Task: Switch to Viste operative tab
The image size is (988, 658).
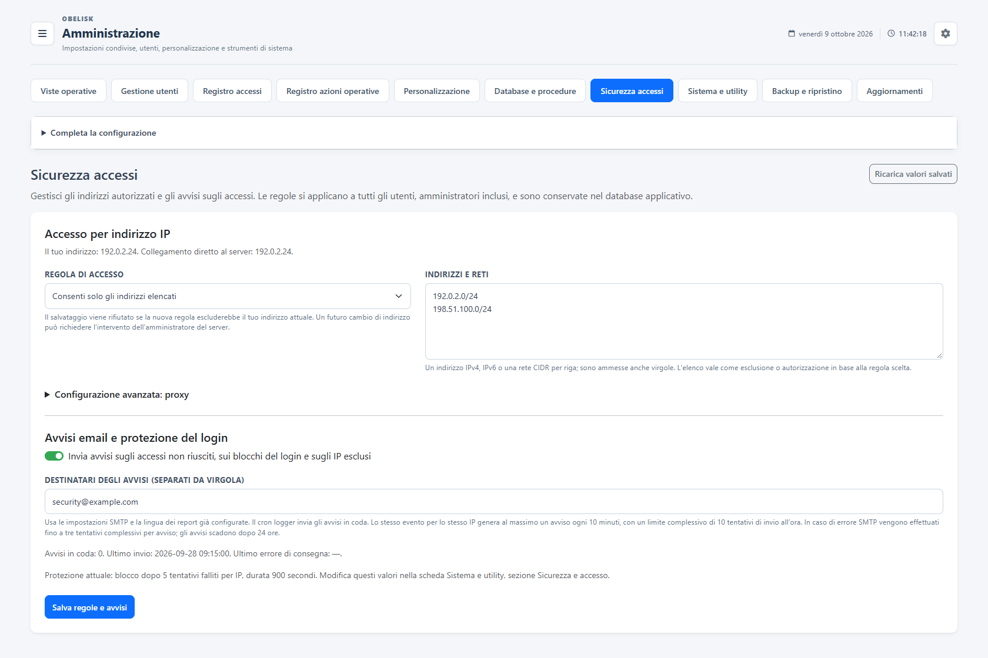Action: pos(68,91)
